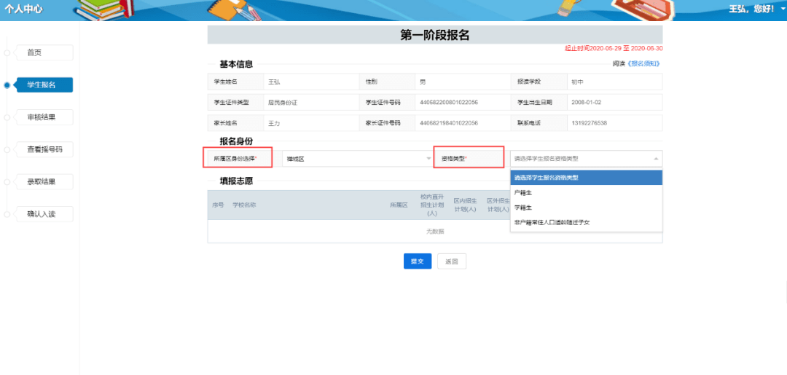Viewport: 787px width, 375px height.
Task: Click the 第一阶段报名 page title
Action: [434, 35]
